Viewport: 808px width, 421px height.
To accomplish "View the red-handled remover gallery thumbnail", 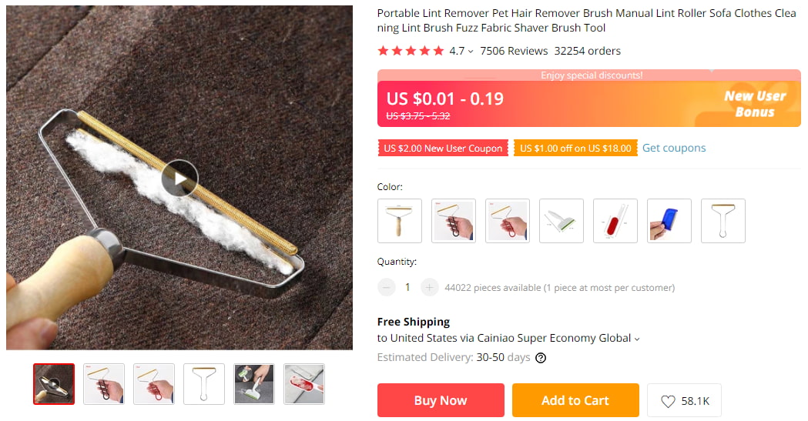I will [154, 384].
